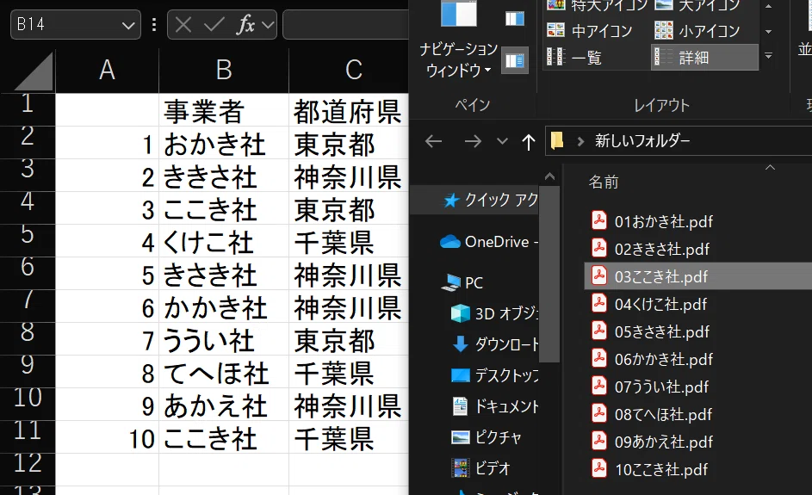Select row 1 header
The height and width of the screenshot is (495, 812).
pyautogui.click(x=28, y=109)
